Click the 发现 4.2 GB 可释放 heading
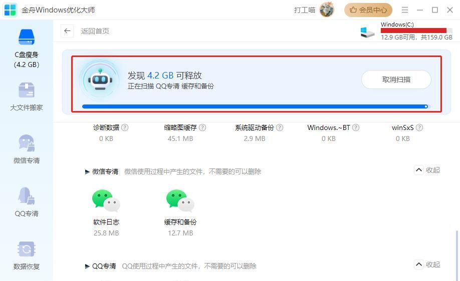 tap(164, 75)
